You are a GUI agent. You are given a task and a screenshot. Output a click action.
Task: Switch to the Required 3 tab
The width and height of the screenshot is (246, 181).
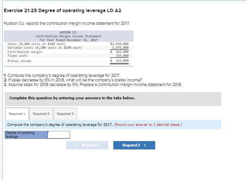[65, 114]
